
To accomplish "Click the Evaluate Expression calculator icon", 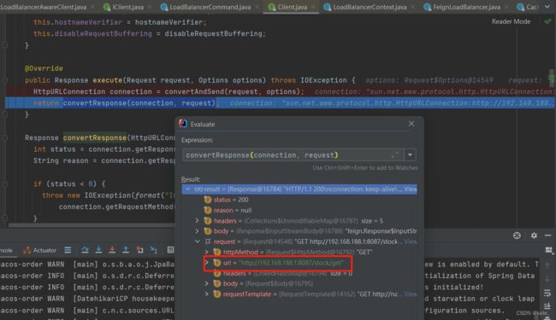I will [x=170, y=250].
